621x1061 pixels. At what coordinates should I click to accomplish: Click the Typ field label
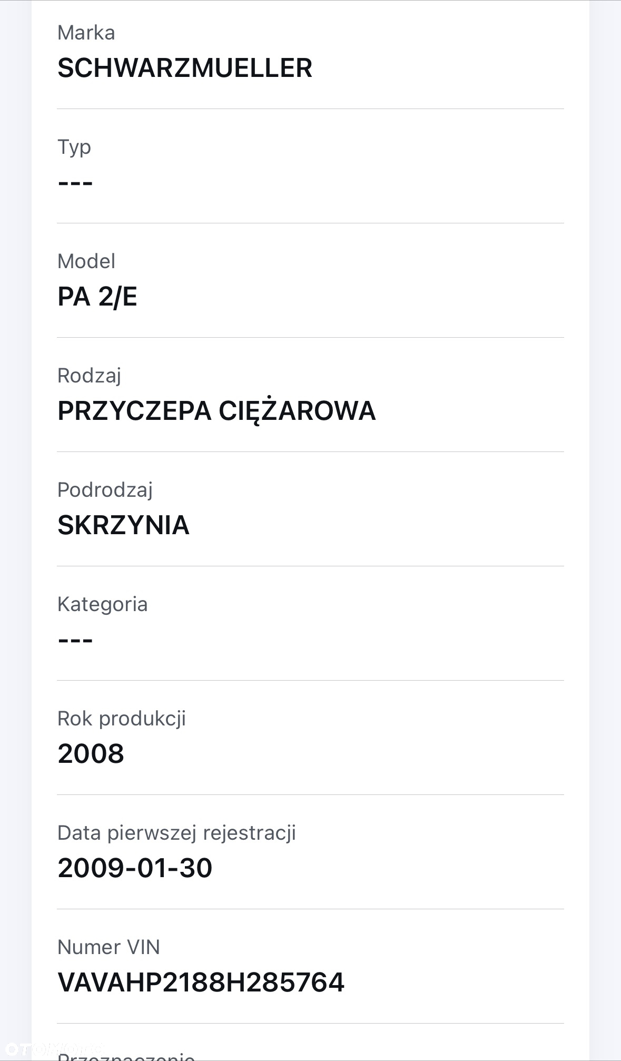click(x=74, y=148)
